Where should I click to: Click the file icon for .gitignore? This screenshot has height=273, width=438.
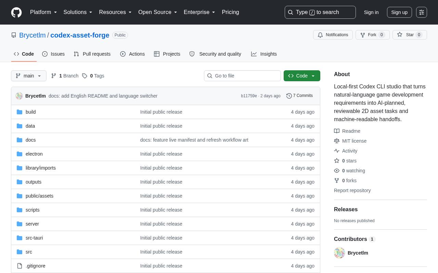20,266
